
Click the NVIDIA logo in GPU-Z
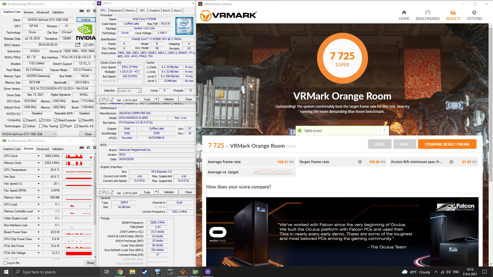tap(86, 32)
